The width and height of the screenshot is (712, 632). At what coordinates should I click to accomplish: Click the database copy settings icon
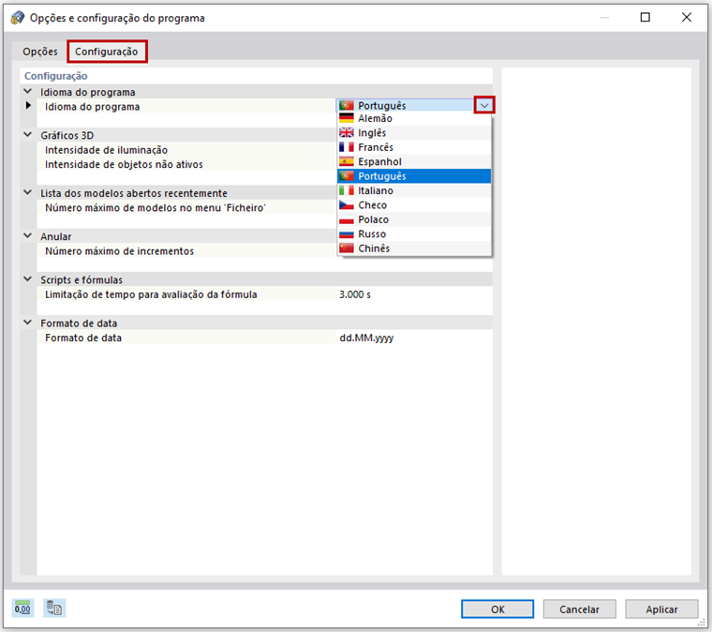[x=54, y=608]
